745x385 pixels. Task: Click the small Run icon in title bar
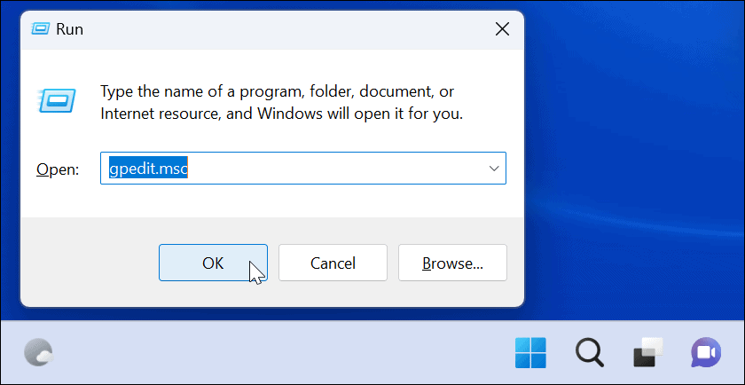[40, 28]
